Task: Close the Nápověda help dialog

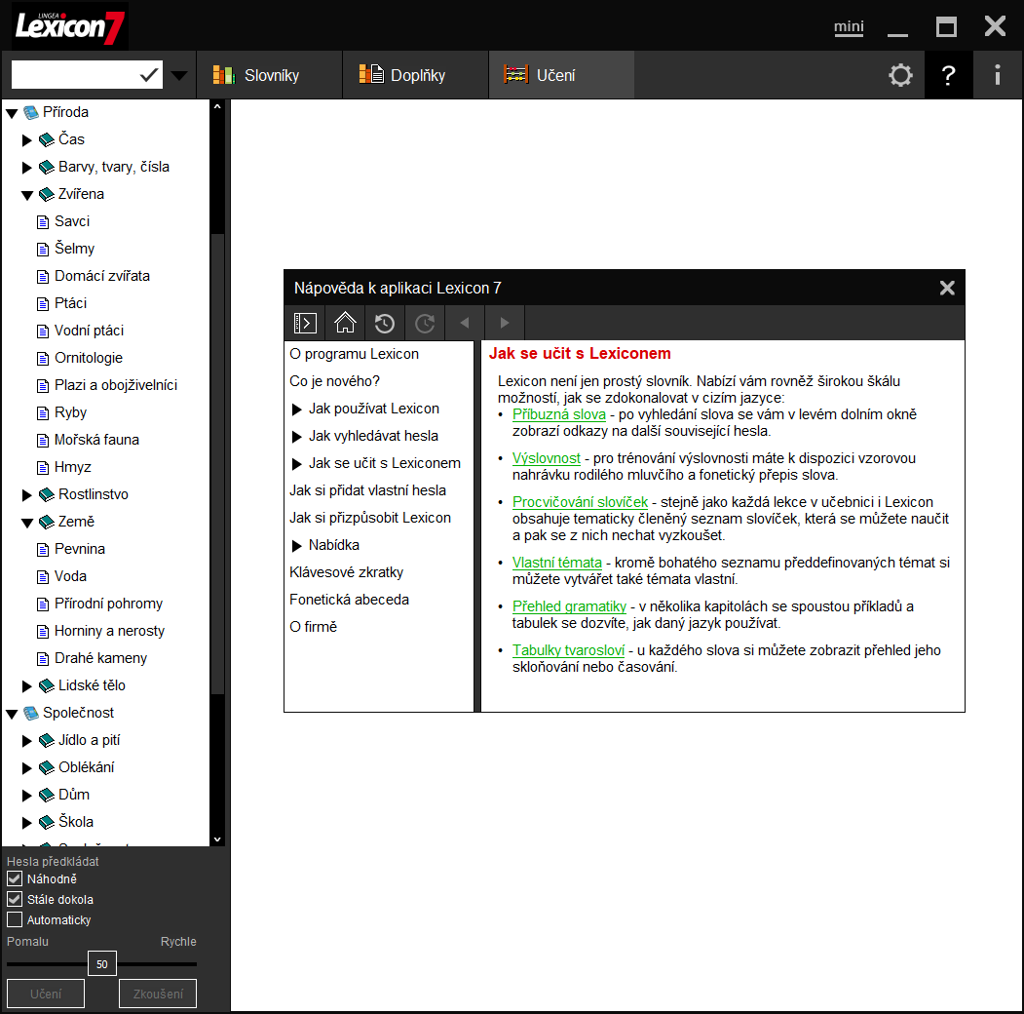Action: [947, 289]
